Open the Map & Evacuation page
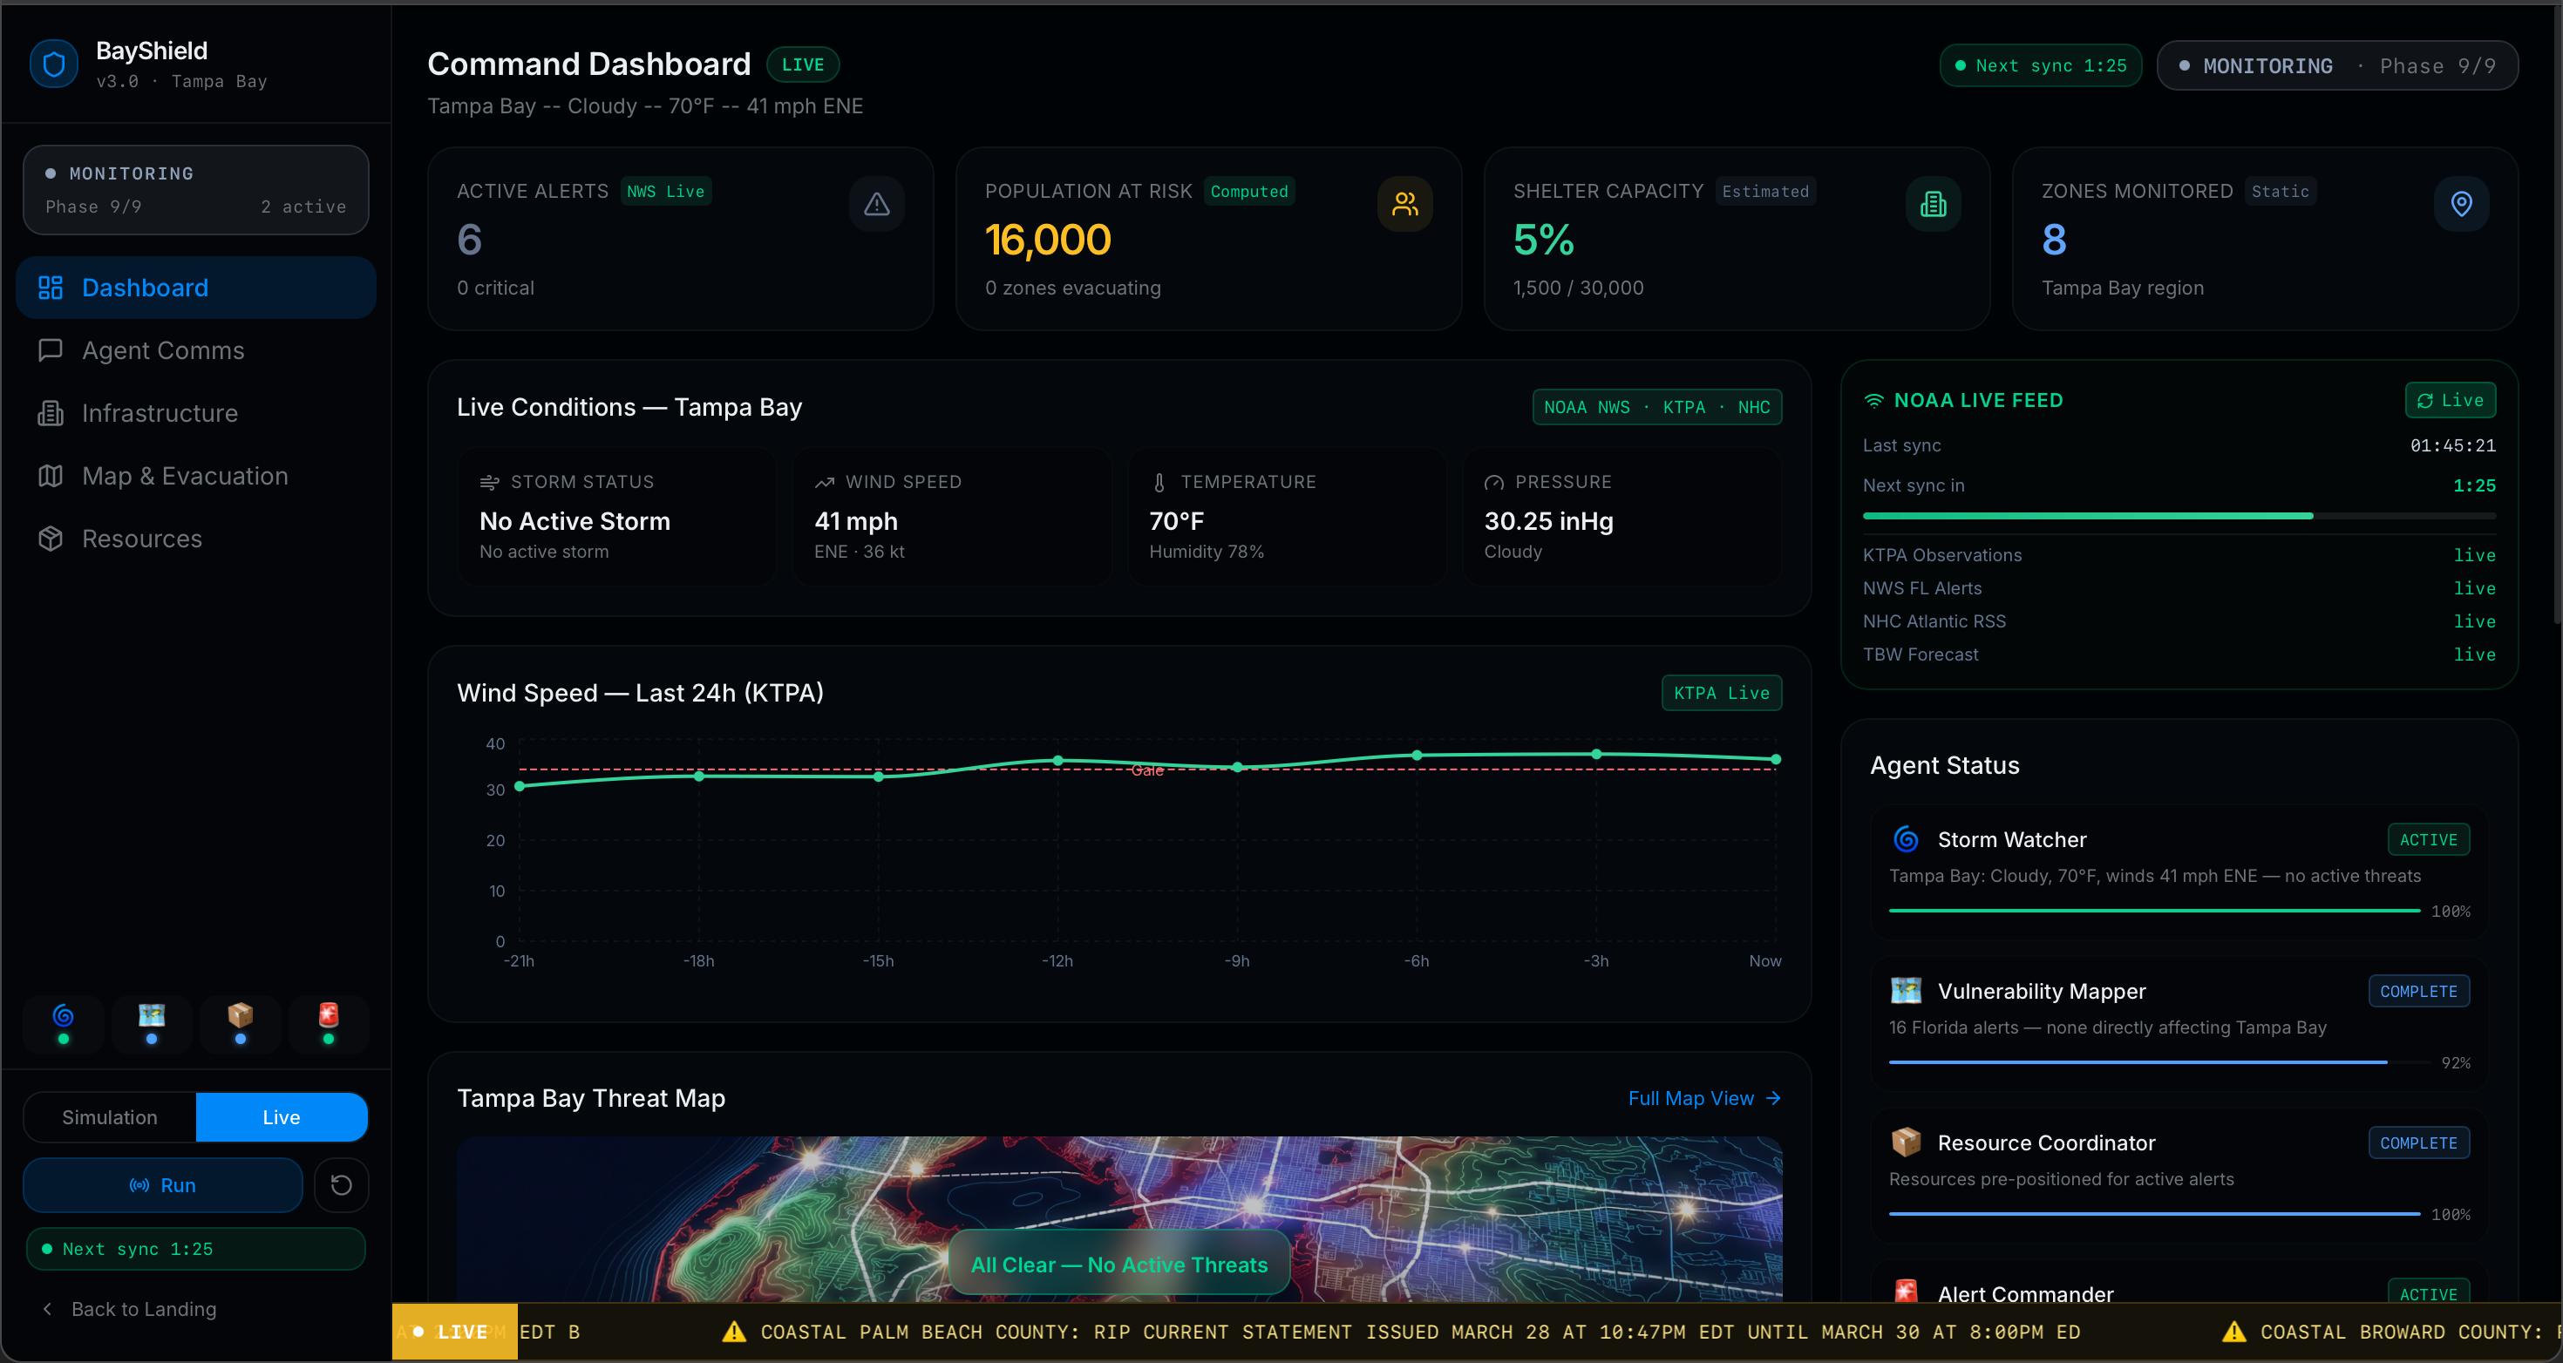Image resolution: width=2563 pixels, height=1363 pixels. point(185,476)
